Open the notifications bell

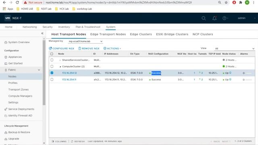coord(214,18)
